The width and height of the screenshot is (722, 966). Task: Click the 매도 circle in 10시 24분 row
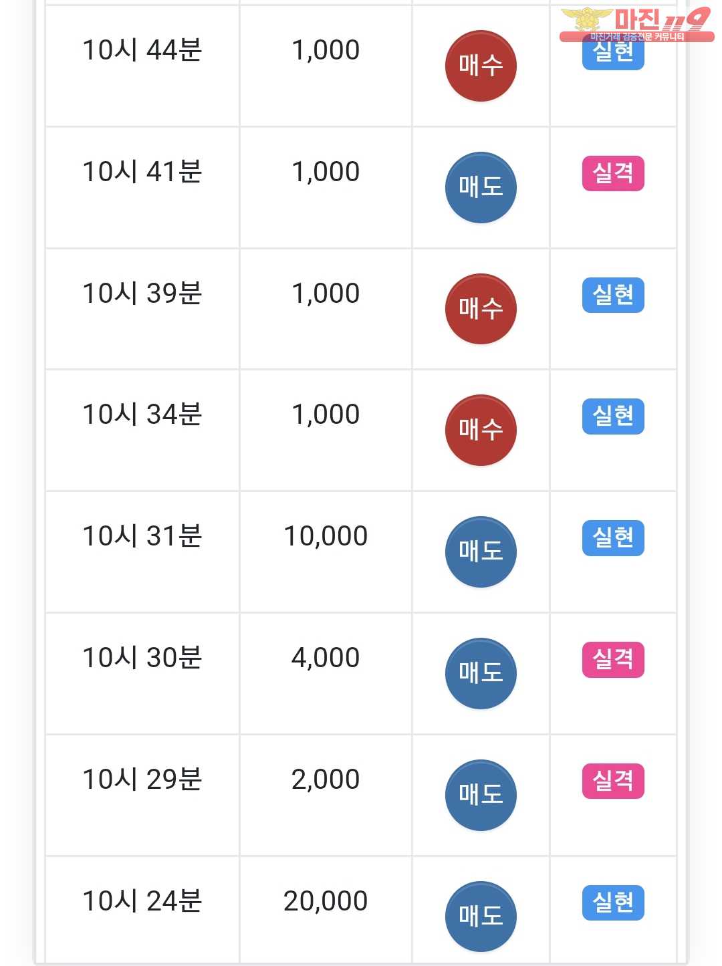tap(481, 916)
